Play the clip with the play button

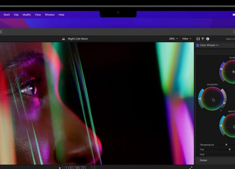point(60,168)
